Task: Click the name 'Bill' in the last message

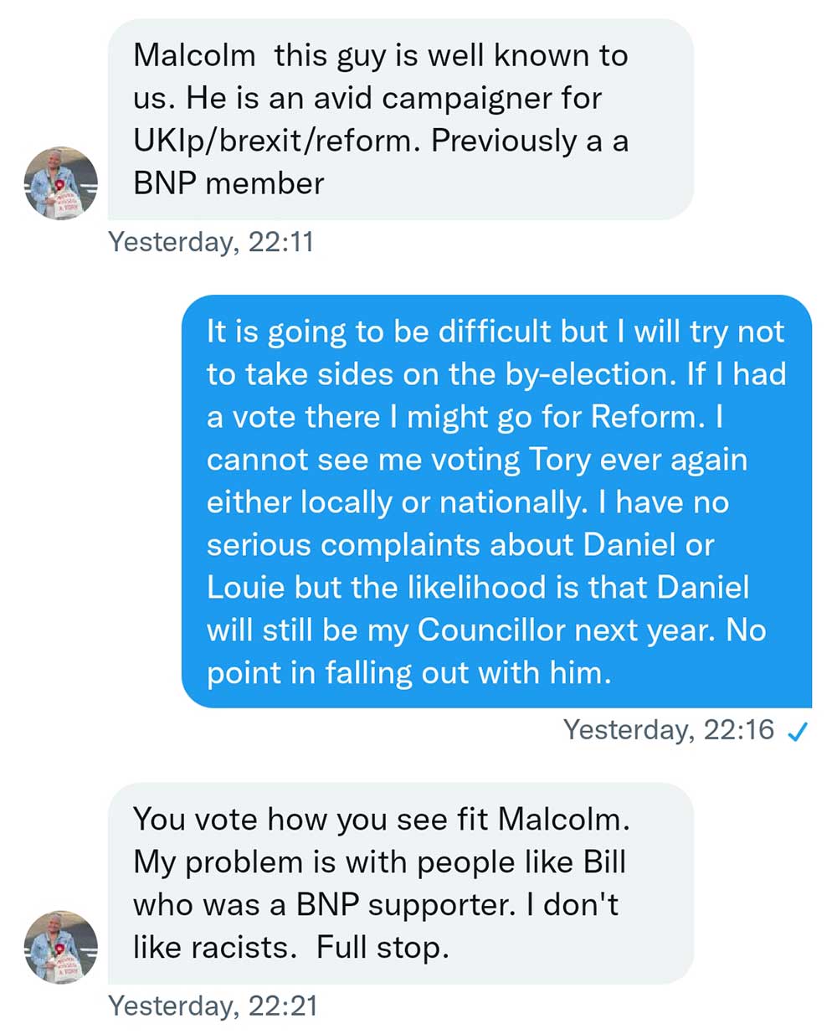Action: (603, 862)
